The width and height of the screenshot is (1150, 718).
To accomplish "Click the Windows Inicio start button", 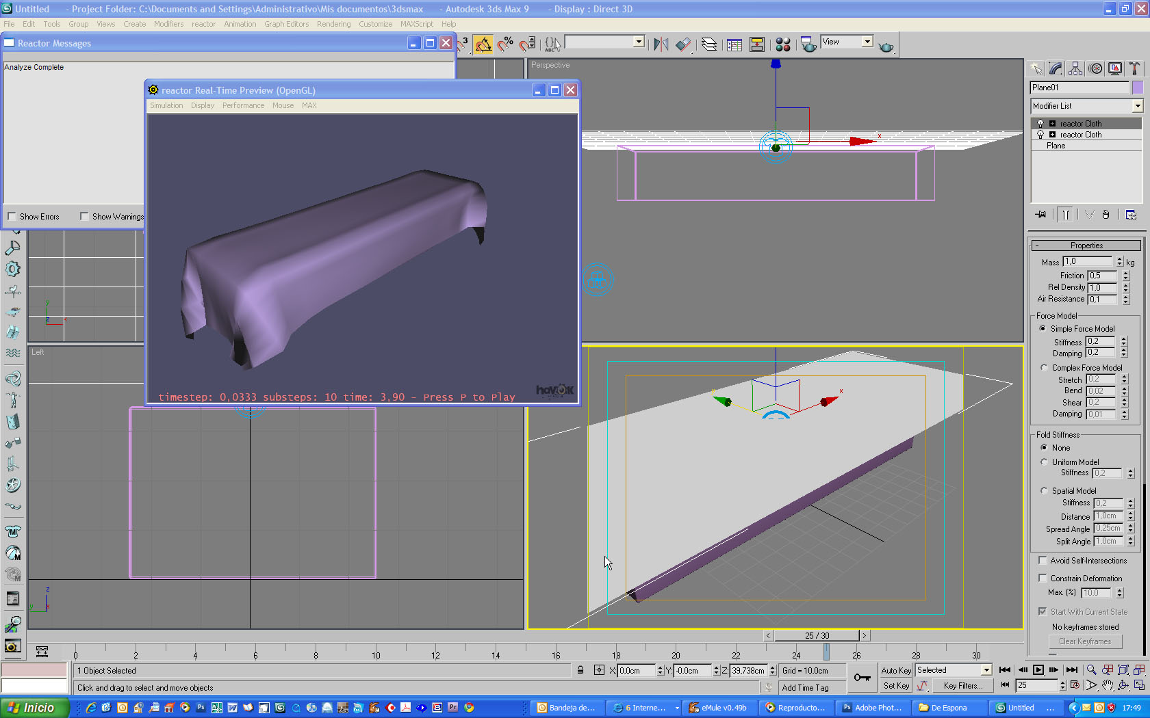I will [34, 708].
